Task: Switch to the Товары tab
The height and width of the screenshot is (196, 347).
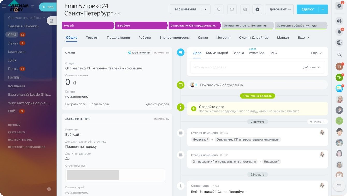Action: tap(92, 38)
